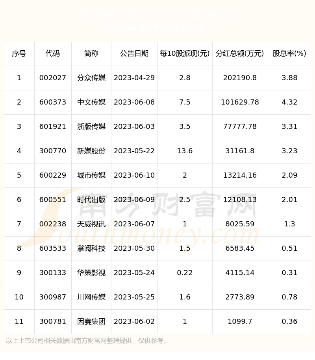
Task: Click the dividend yield 3.88
Action: [289, 78]
